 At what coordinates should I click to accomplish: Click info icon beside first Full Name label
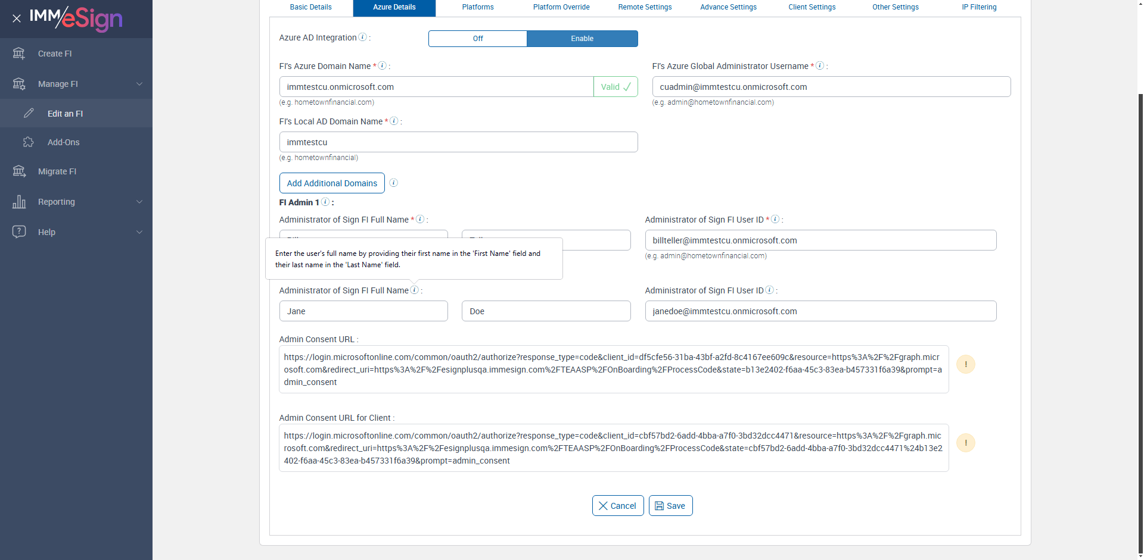(x=420, y=219)
